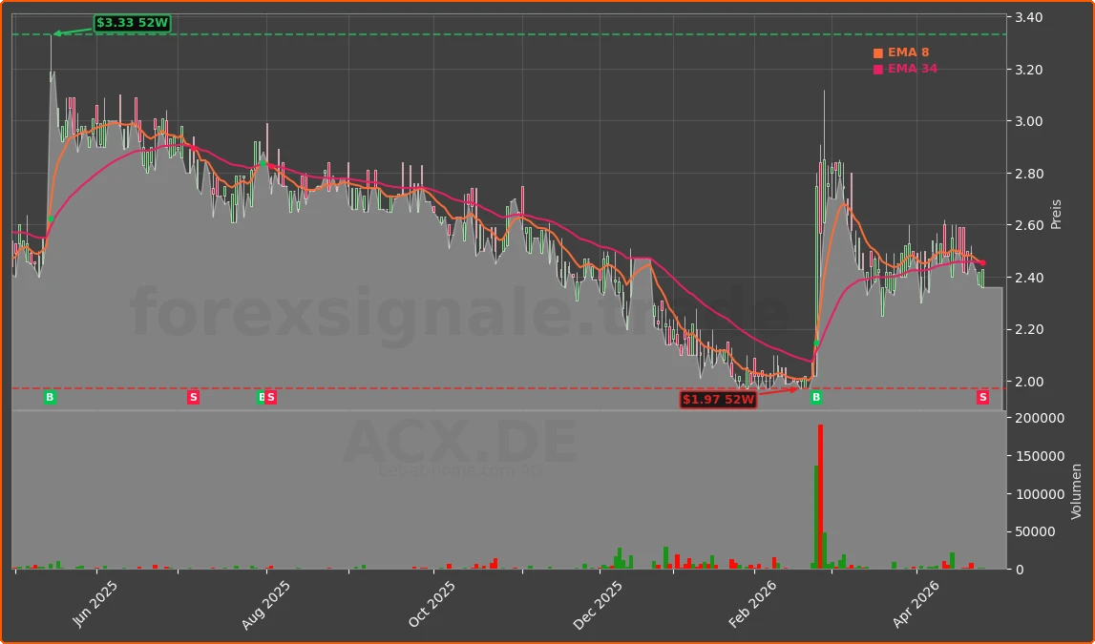The width and height of the screenshot is (1095, 644).
Task: Click the Dec 2025 date label
Action: [x=598, y=606]
